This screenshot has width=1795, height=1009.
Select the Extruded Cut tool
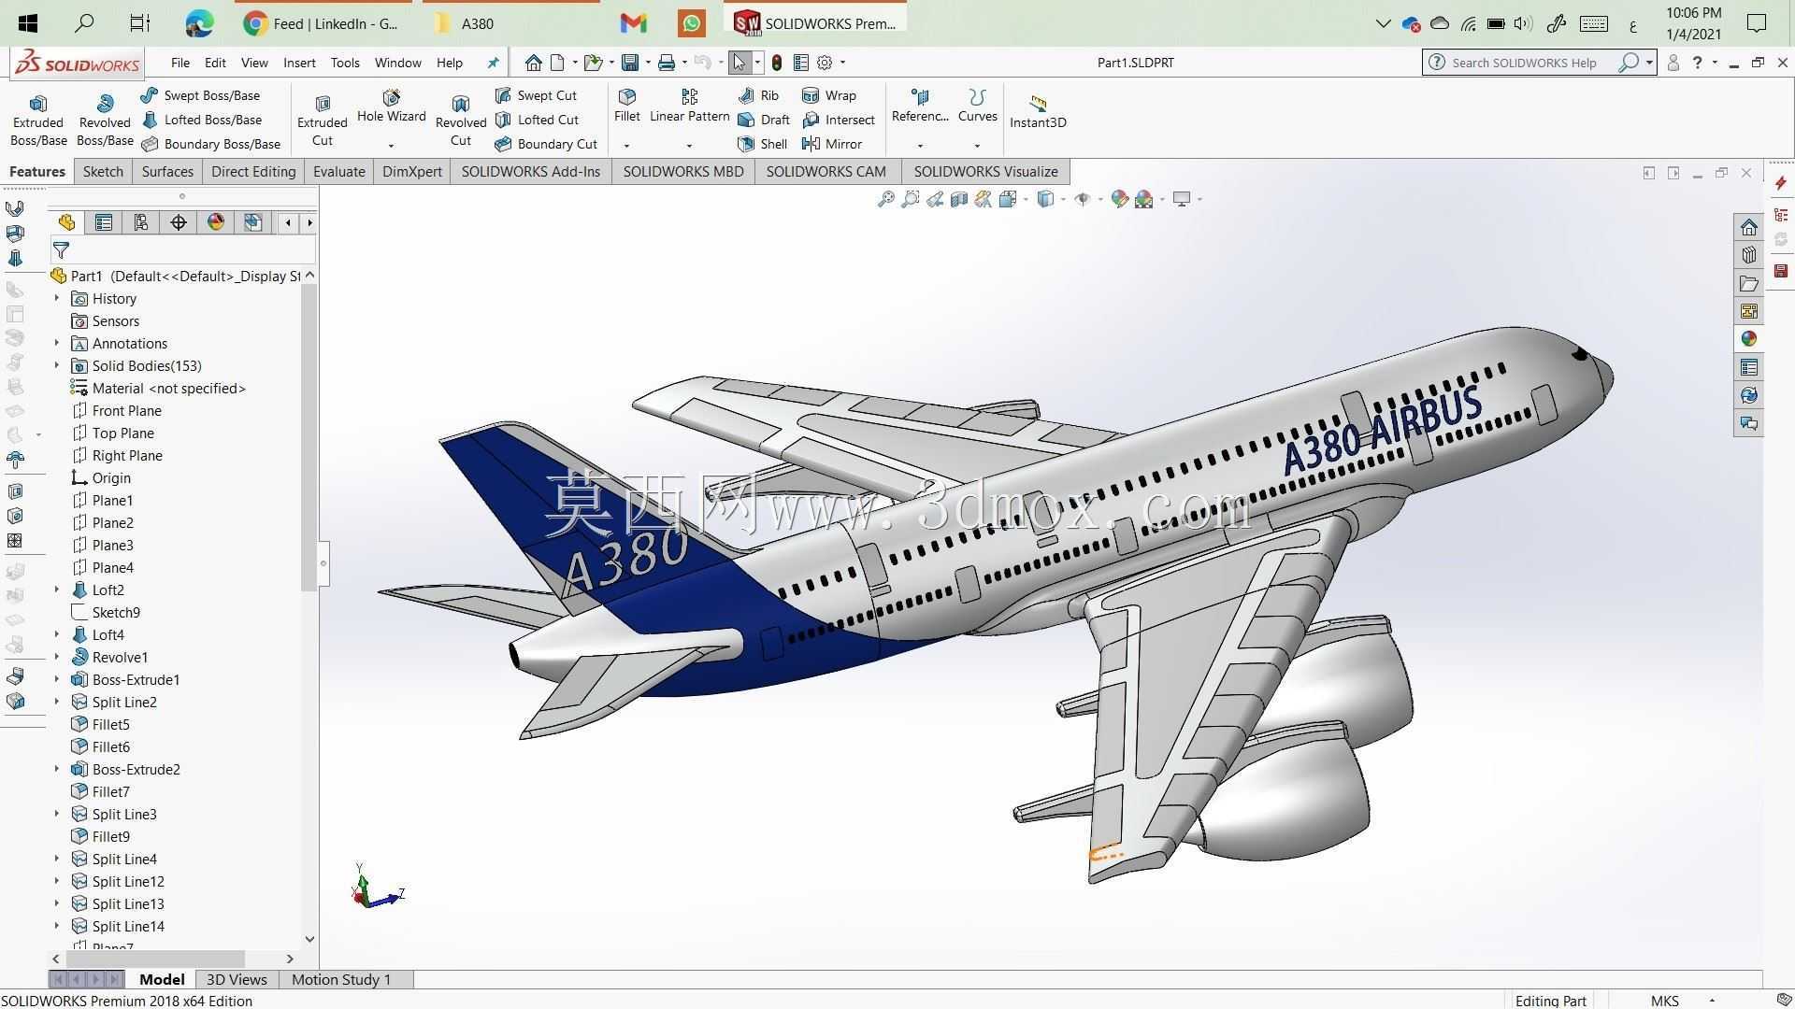(323, 121)
